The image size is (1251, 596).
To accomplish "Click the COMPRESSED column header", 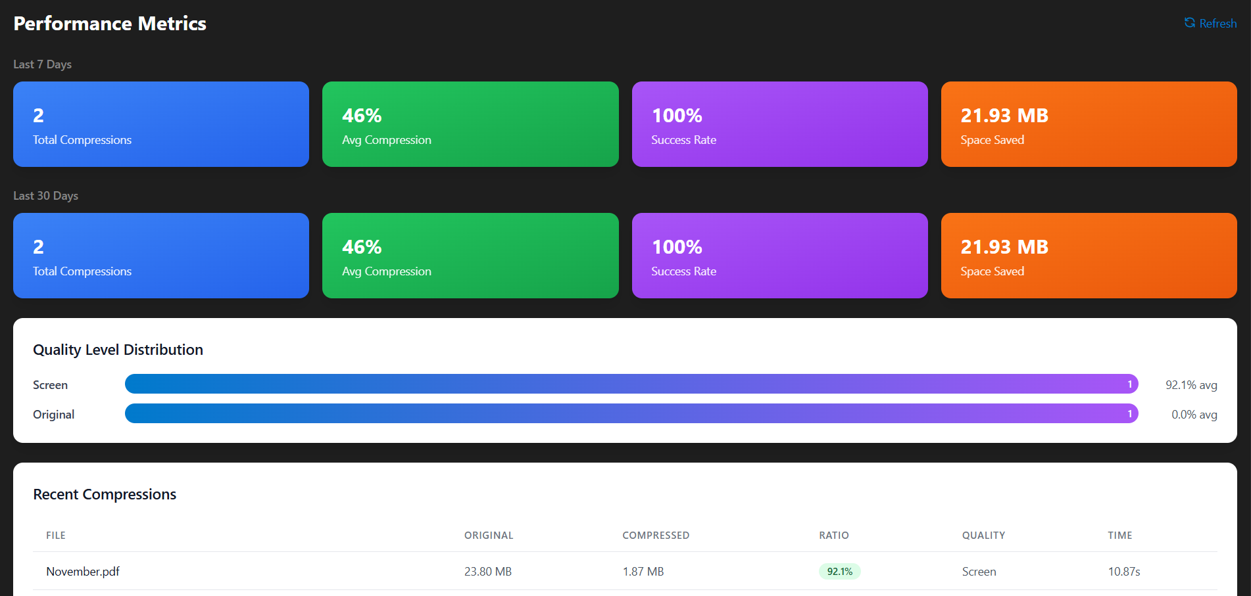I will click(656, 536).
